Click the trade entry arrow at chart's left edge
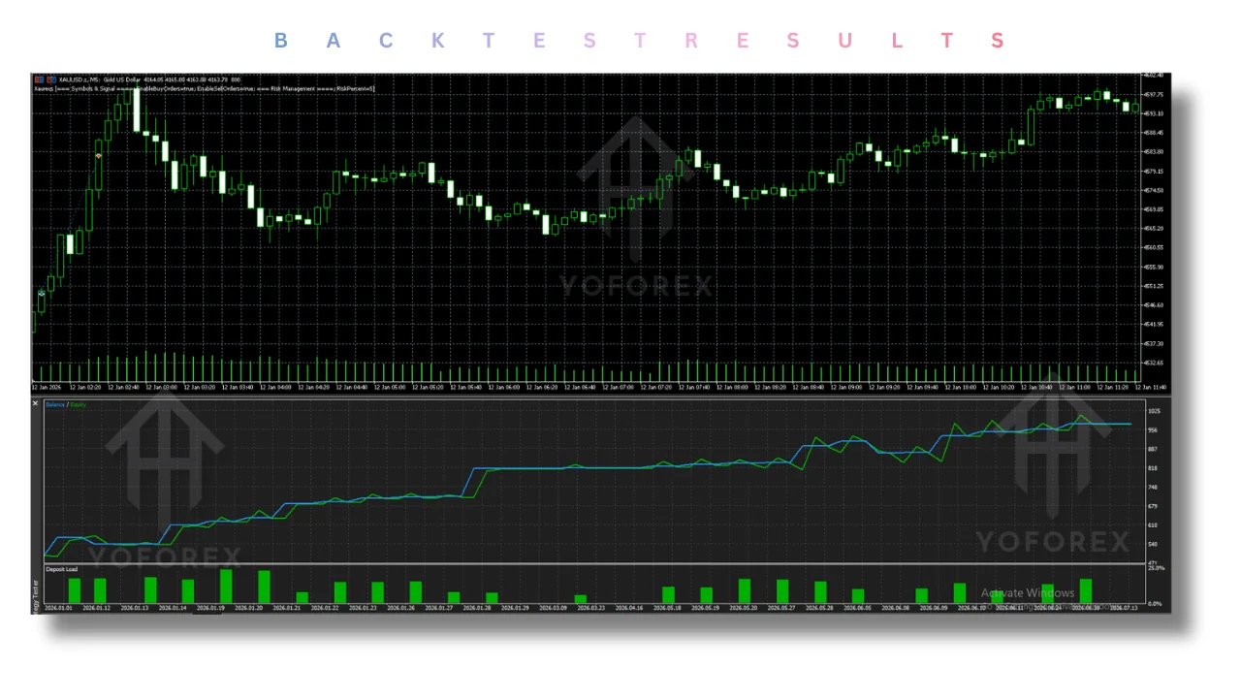Screen dimensions: 1241x698 [42, 292]
